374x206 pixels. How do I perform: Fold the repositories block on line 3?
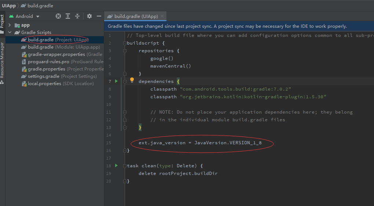click(x=125, y=51)
